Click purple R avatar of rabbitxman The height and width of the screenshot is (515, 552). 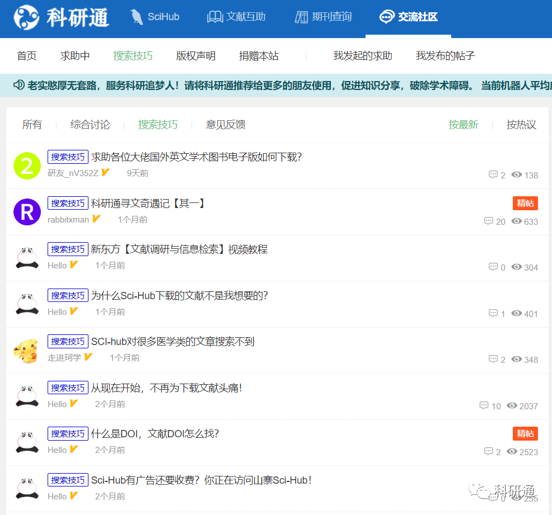[27, 212]
